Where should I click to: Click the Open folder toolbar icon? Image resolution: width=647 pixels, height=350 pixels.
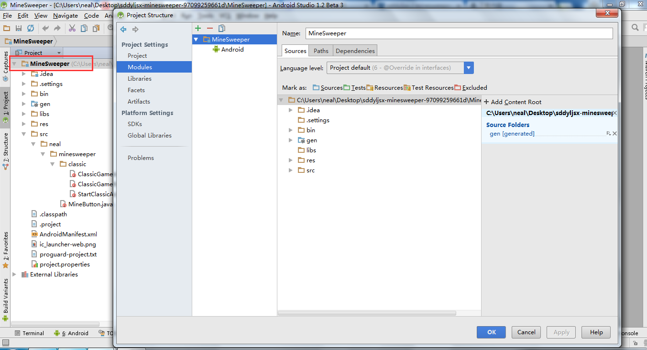pos(7,28)
